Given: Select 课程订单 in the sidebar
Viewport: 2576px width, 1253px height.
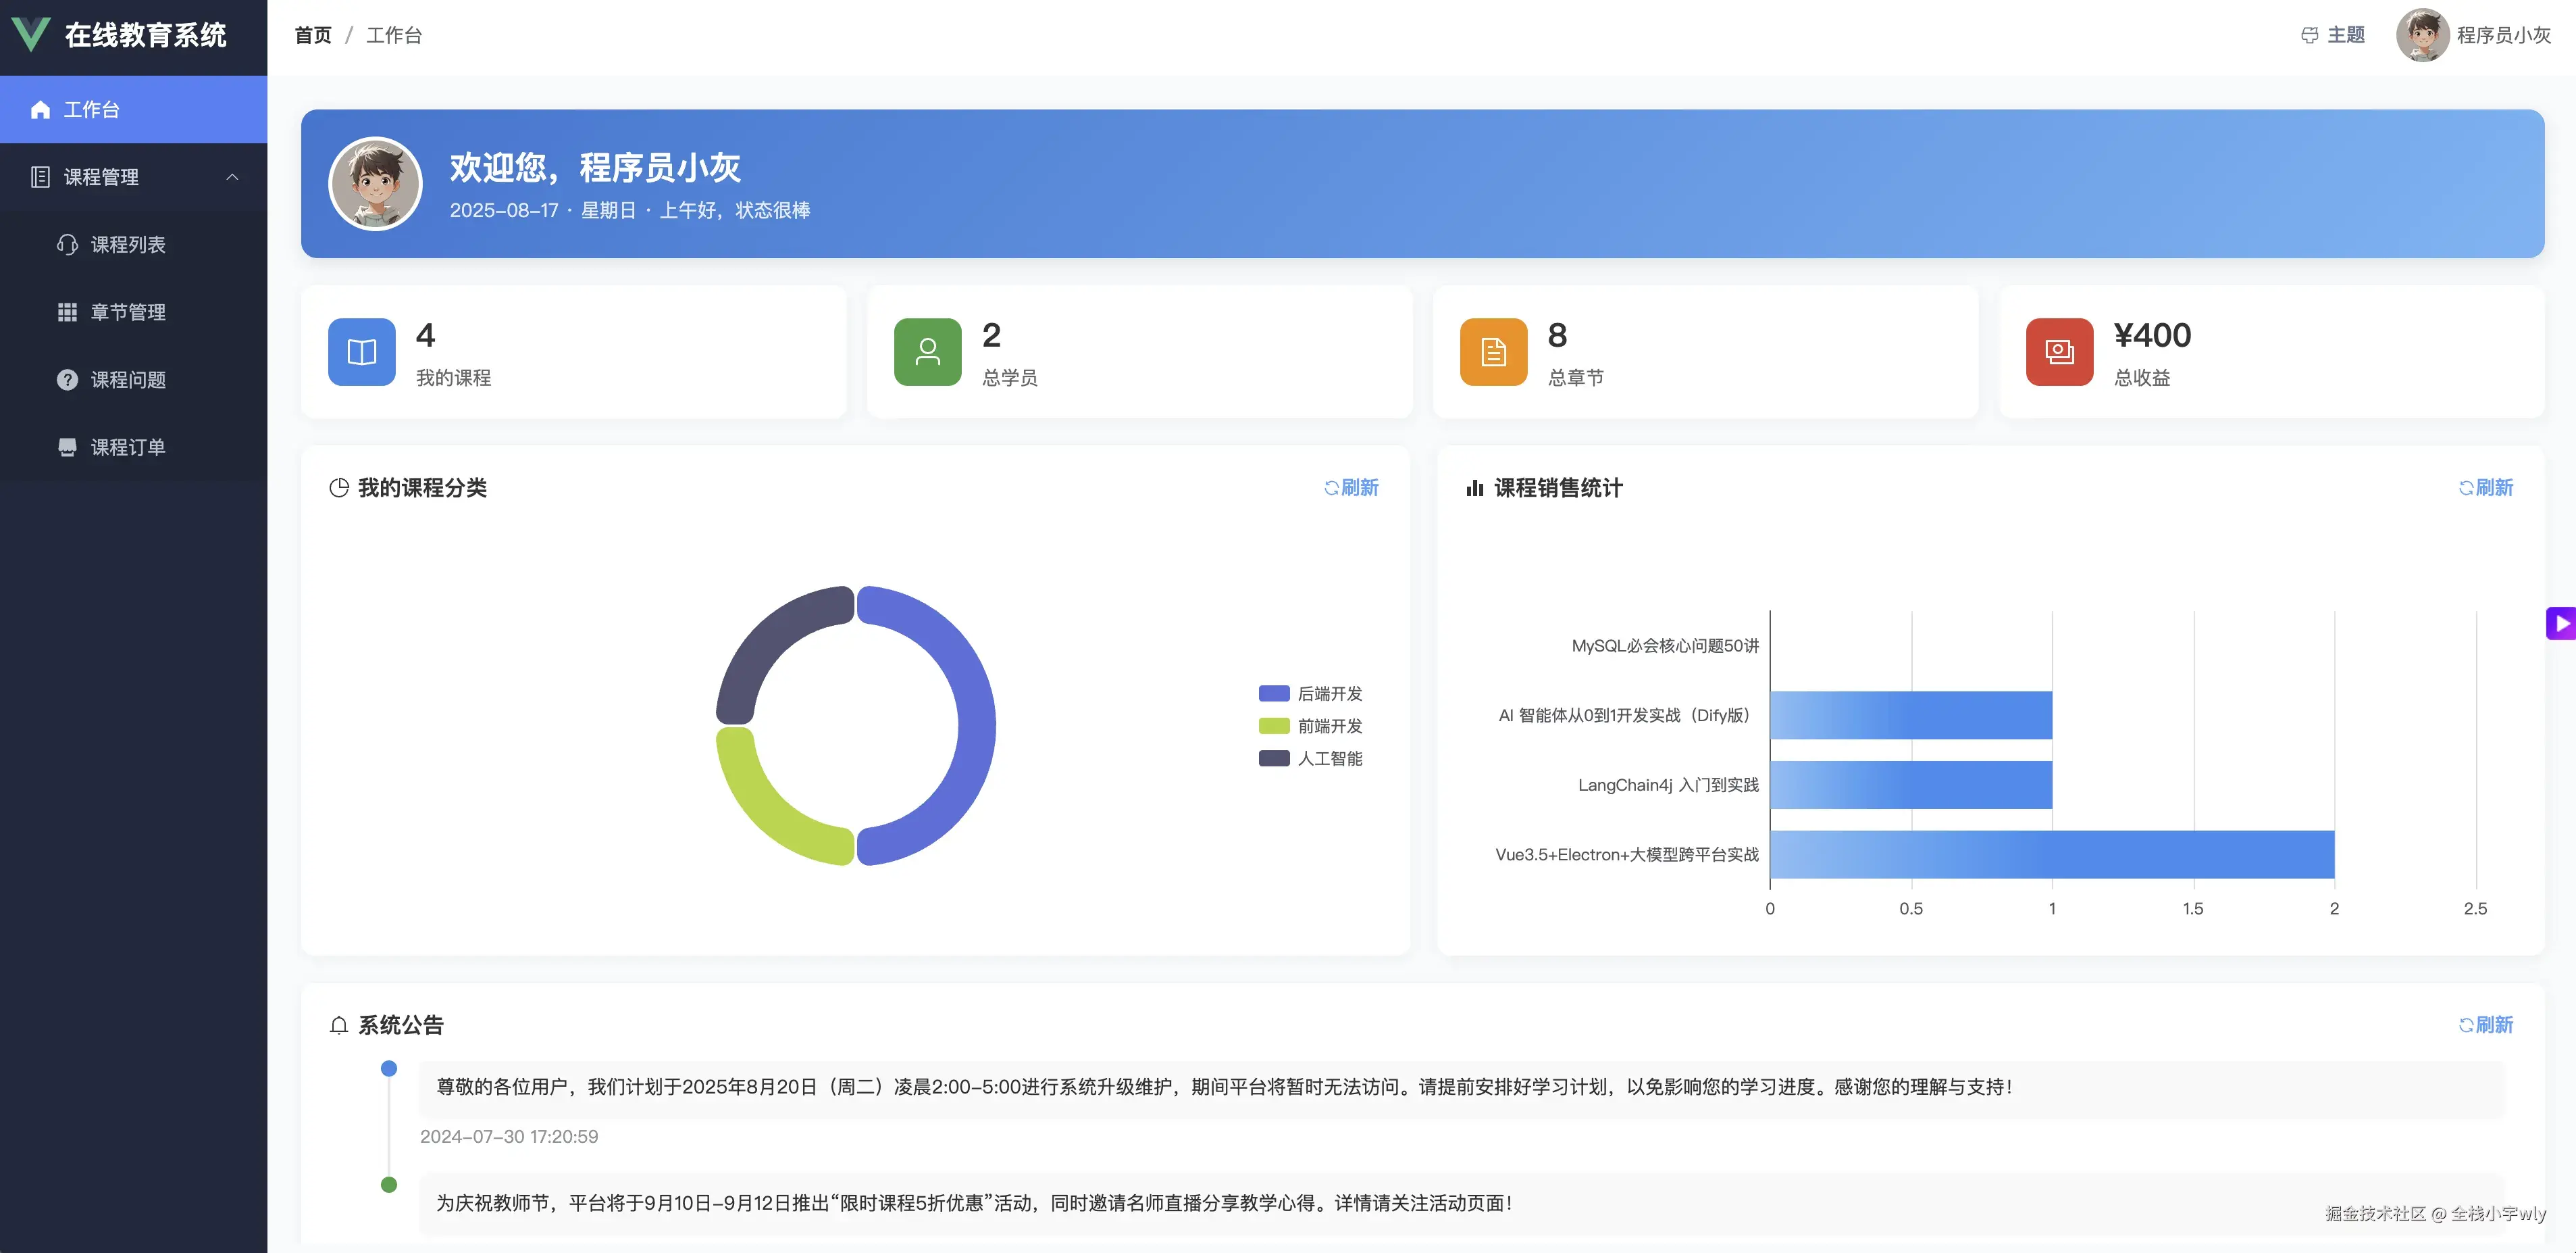Looking at the screenshot, I should click(x=128, y=447).
